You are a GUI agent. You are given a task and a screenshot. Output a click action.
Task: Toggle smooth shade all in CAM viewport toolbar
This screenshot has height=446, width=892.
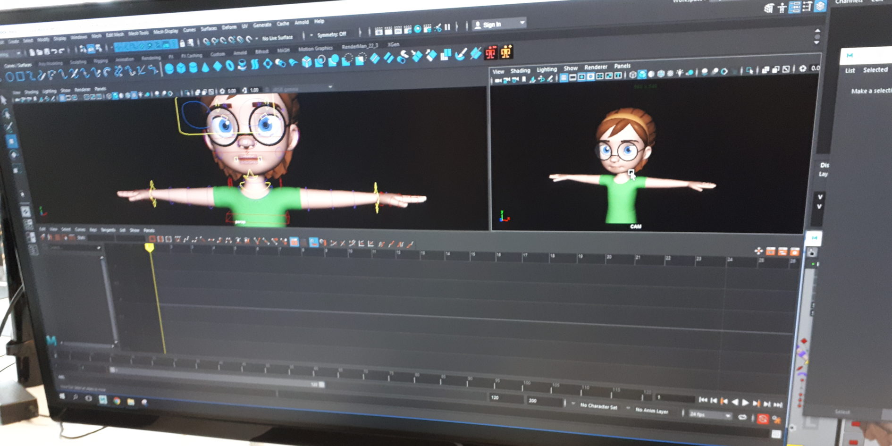pyautogui.click(x=642, y=74)
